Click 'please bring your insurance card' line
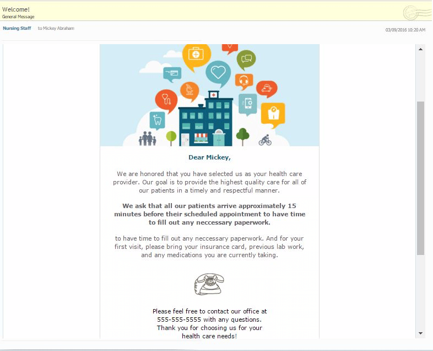This screenshot has width=433, height=351. (x=209, y=247)
